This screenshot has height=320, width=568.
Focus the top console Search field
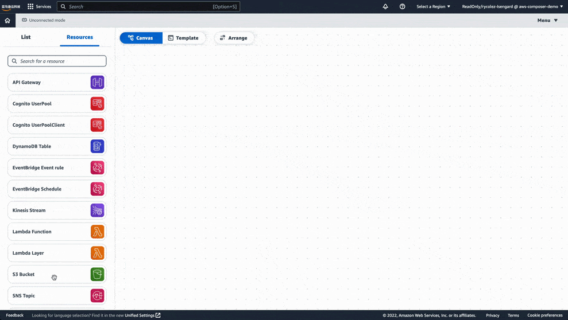[148, 6]
